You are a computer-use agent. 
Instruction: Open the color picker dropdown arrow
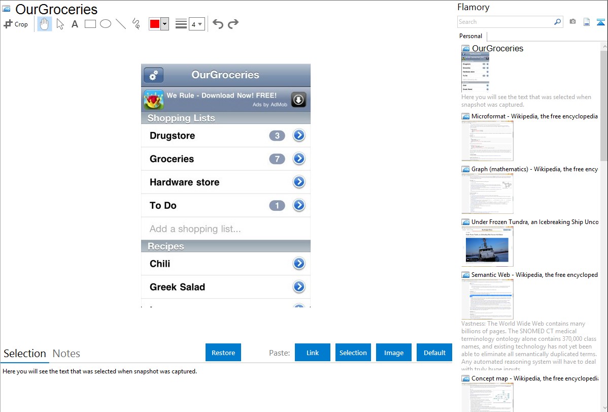(165, 24)
